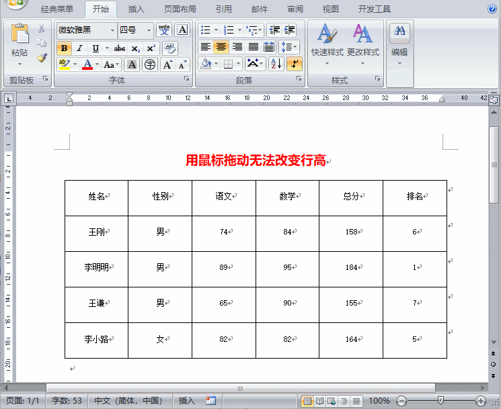The height and width of the screenshot is (409, 501).
Task: Switch to Print Layout view
Action: [x=307, y=401]
